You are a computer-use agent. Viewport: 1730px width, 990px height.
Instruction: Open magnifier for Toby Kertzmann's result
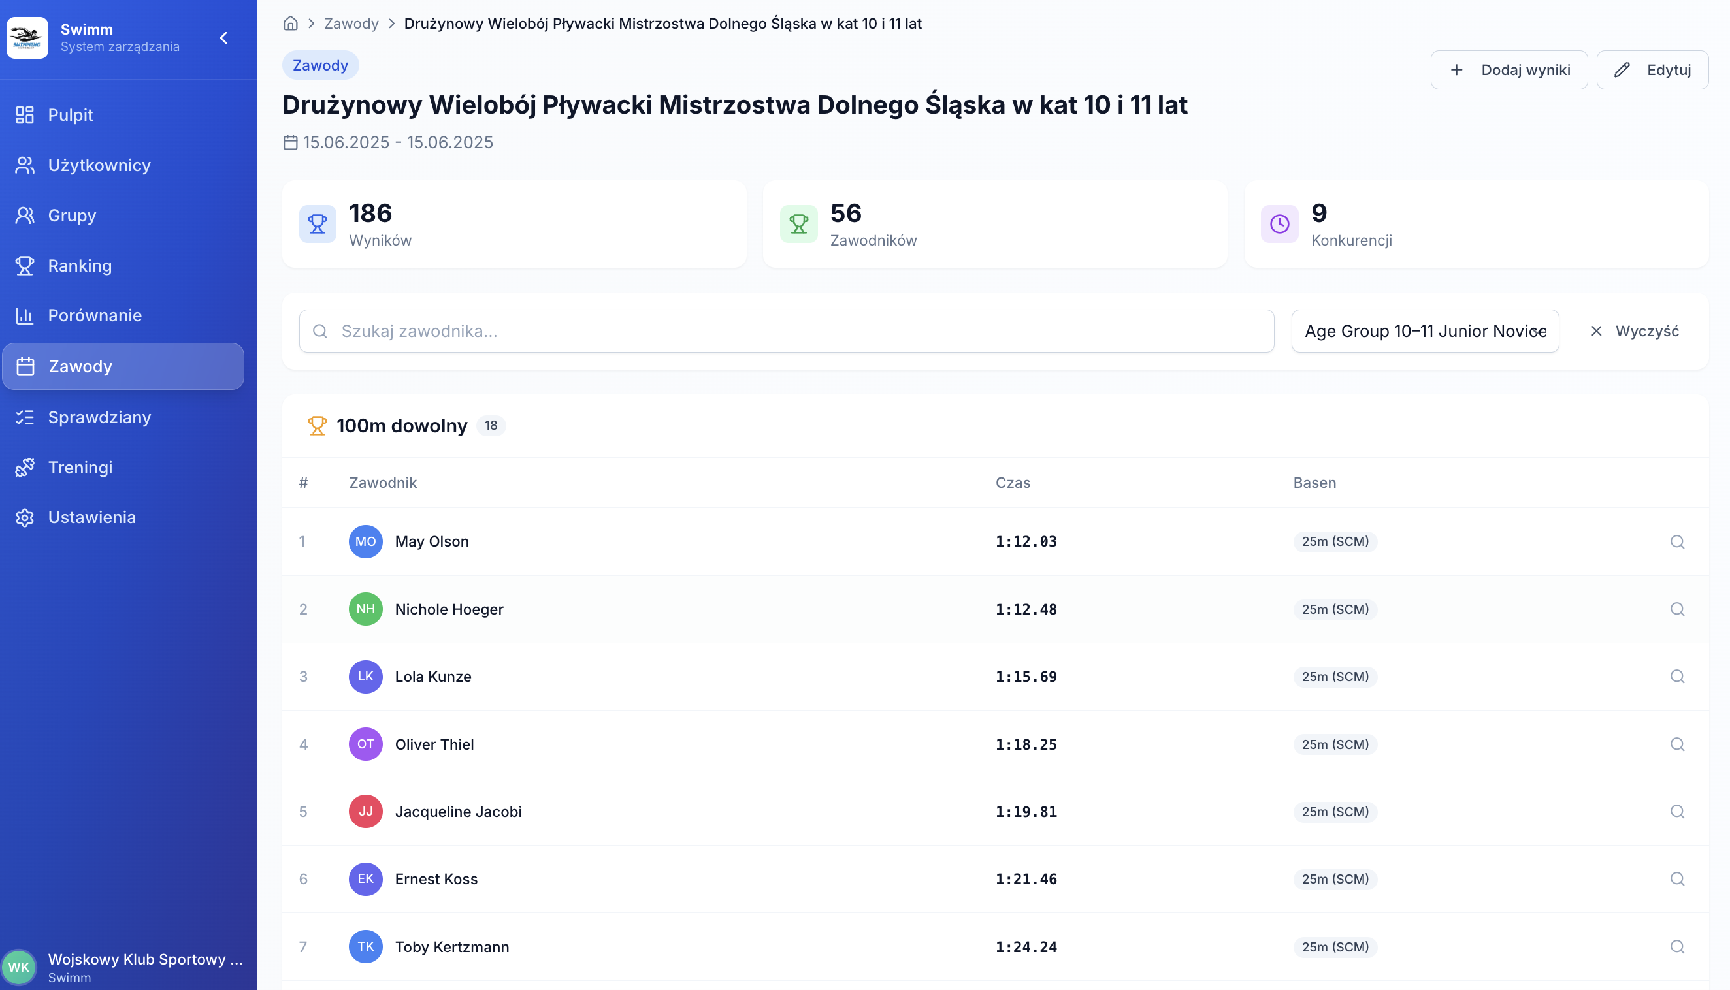[1677, 947]
